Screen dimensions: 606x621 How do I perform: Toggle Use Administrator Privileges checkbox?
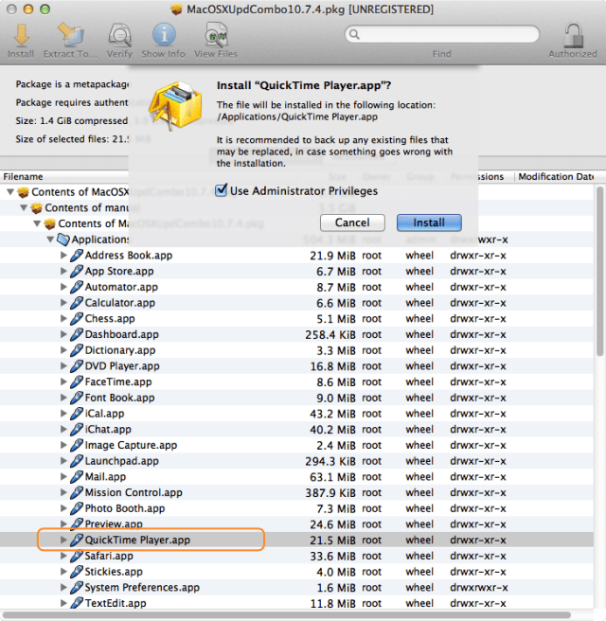[222, 191]
